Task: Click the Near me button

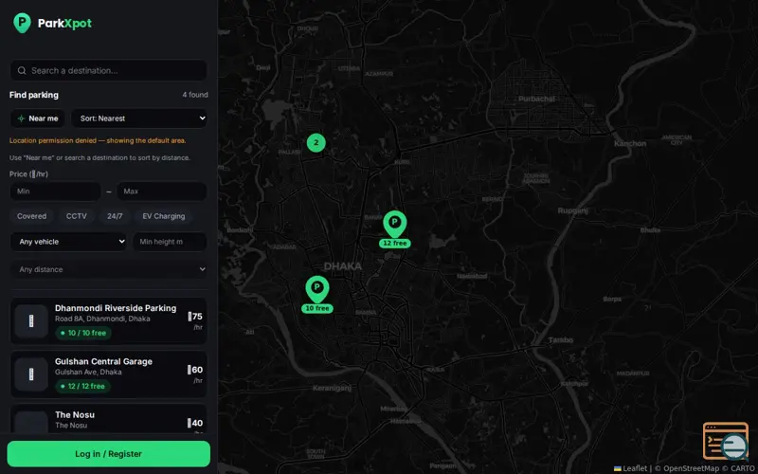Action: 38,118
